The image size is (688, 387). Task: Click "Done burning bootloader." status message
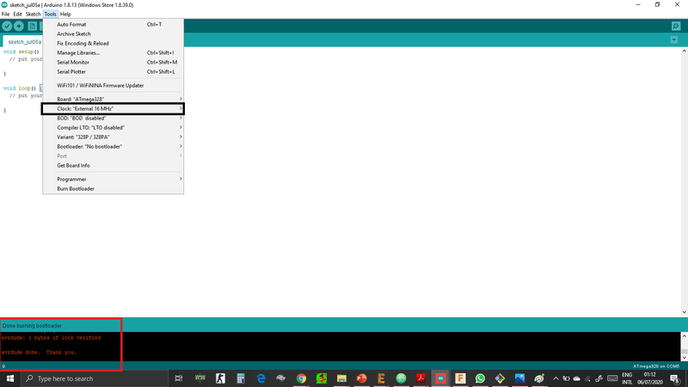click(33, 326)
